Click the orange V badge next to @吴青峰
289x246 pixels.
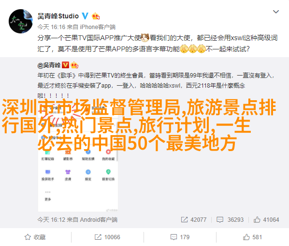(65, 65)
